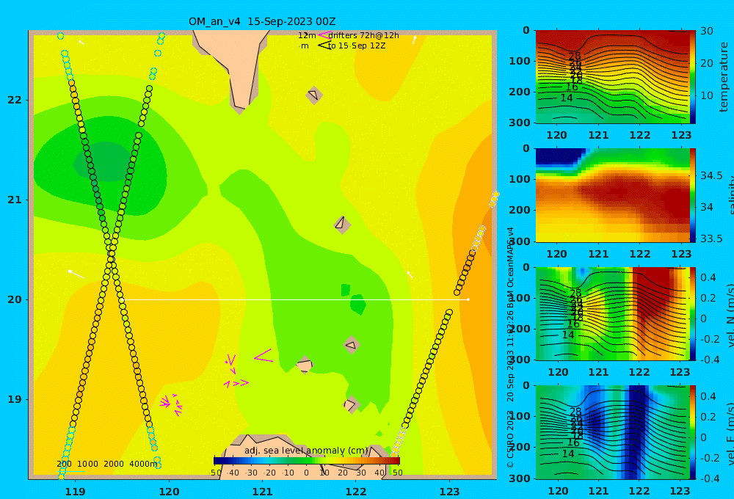Click the large magenta drifter arrow near 121E
This screenshot has width=734, height=499.
(264, 355)
